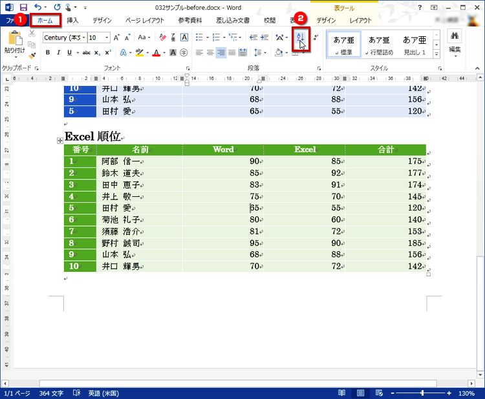Viewport: 485px width, 399px height.
Task: Open the shading paint bucket dropdown
Action: (x=286, y=53)
